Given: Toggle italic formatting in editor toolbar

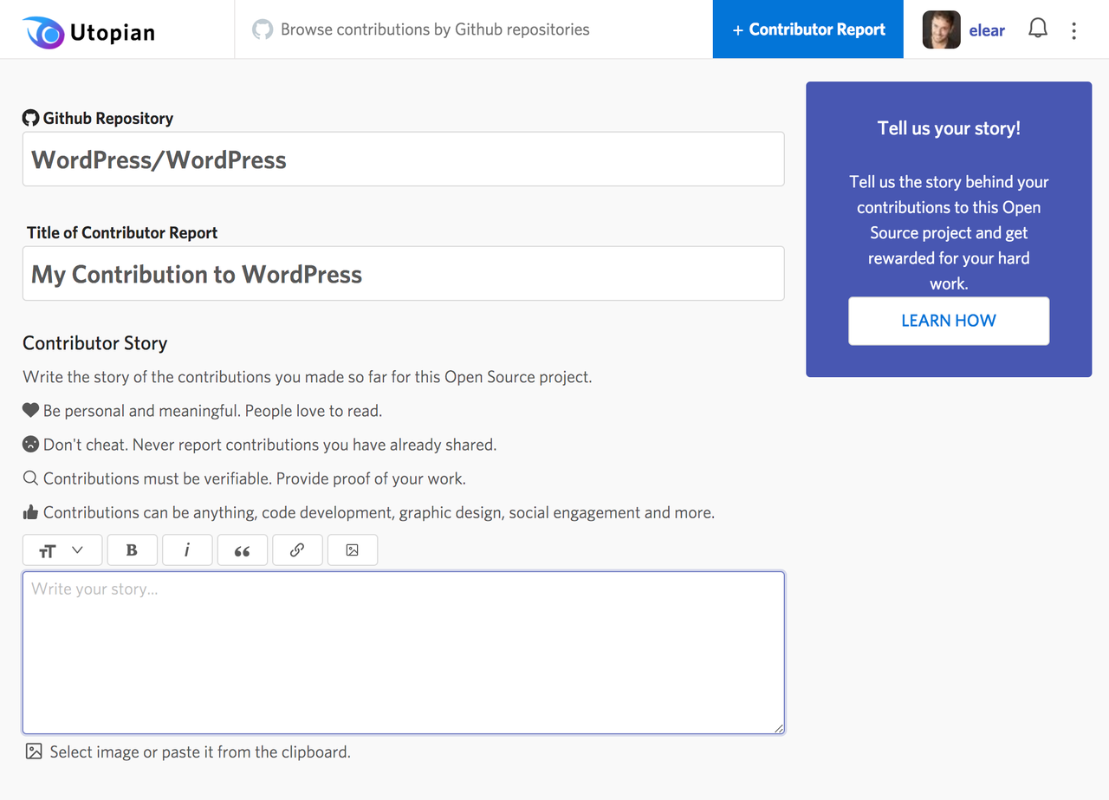Looking at the screenshot, I should [x=187, y=550].
